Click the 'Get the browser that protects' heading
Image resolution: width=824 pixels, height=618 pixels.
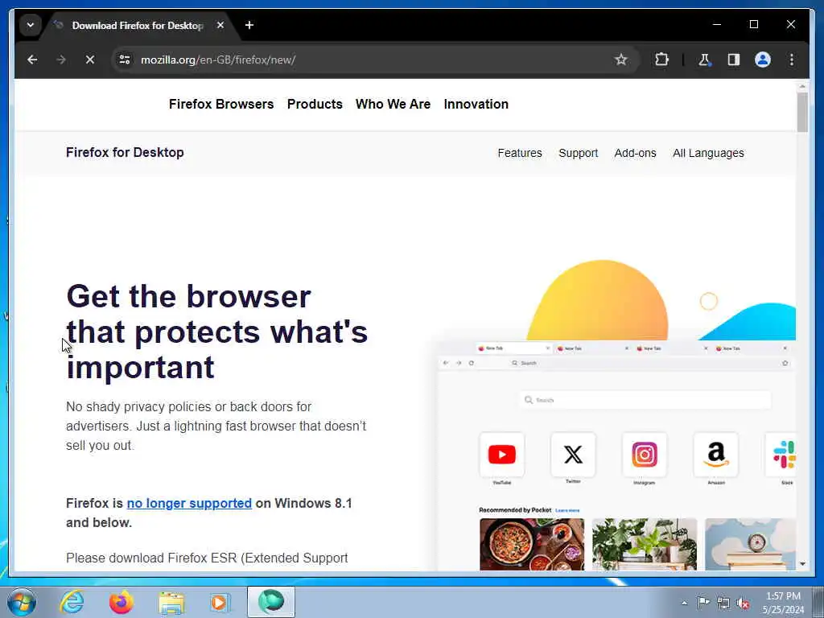point(217,332)
